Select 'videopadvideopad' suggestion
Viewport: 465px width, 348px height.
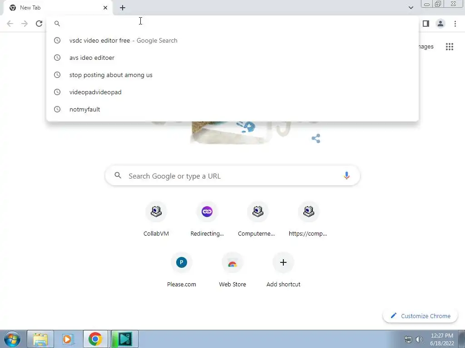point(232,92)
